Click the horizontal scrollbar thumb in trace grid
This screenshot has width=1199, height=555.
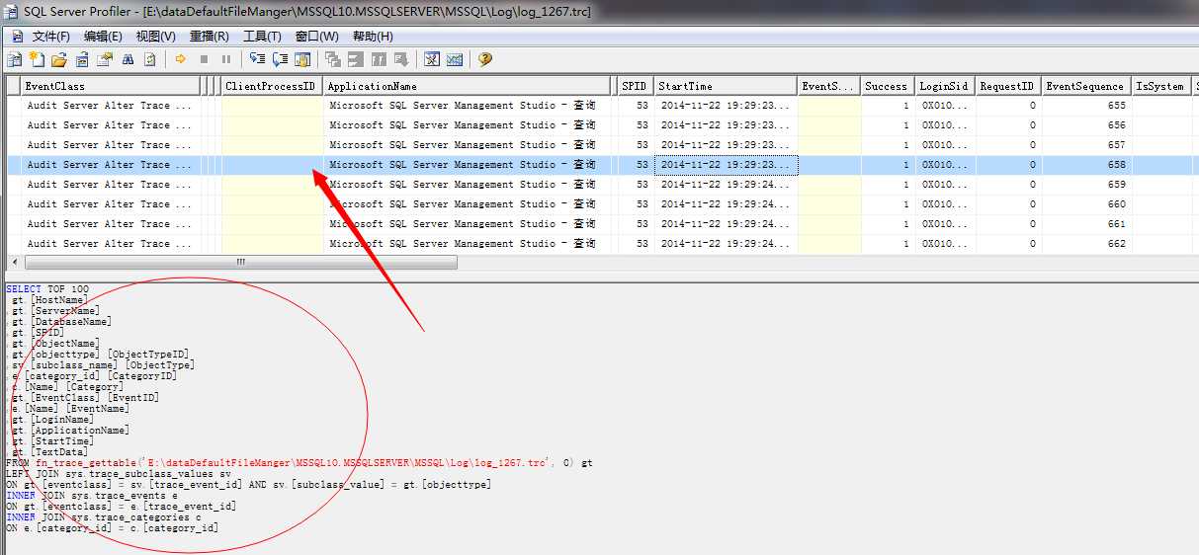pos(240,263)
